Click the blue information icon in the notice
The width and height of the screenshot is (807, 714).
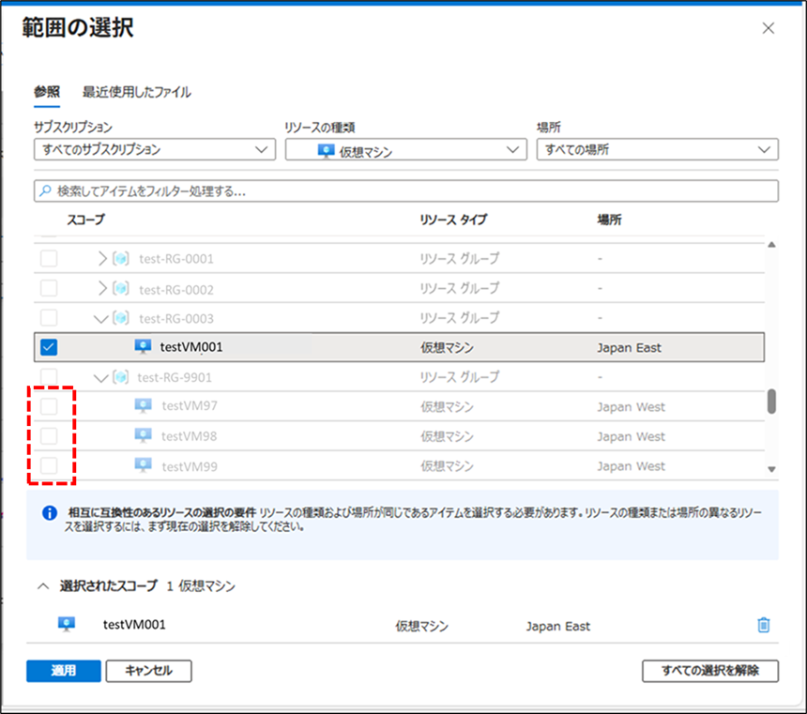tap(49, 513)
